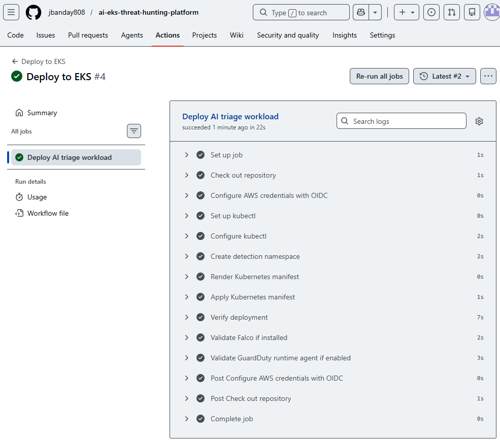Expand Complete job step
The image size is (500, 440).
pyautogui.click(x=333, y=419)
